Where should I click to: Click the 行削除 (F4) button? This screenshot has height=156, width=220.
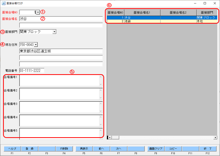(x=64, y=149)
